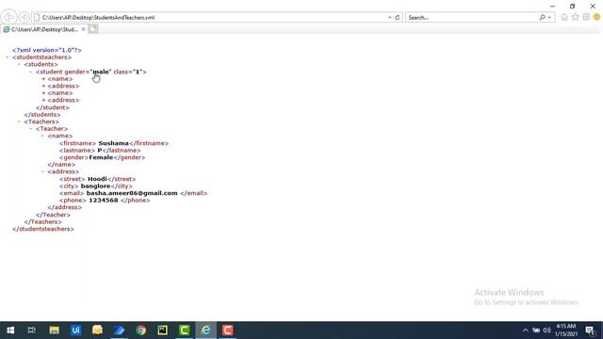Close the StudentsAndTeachers.xml tab

(x=84, y=29)
